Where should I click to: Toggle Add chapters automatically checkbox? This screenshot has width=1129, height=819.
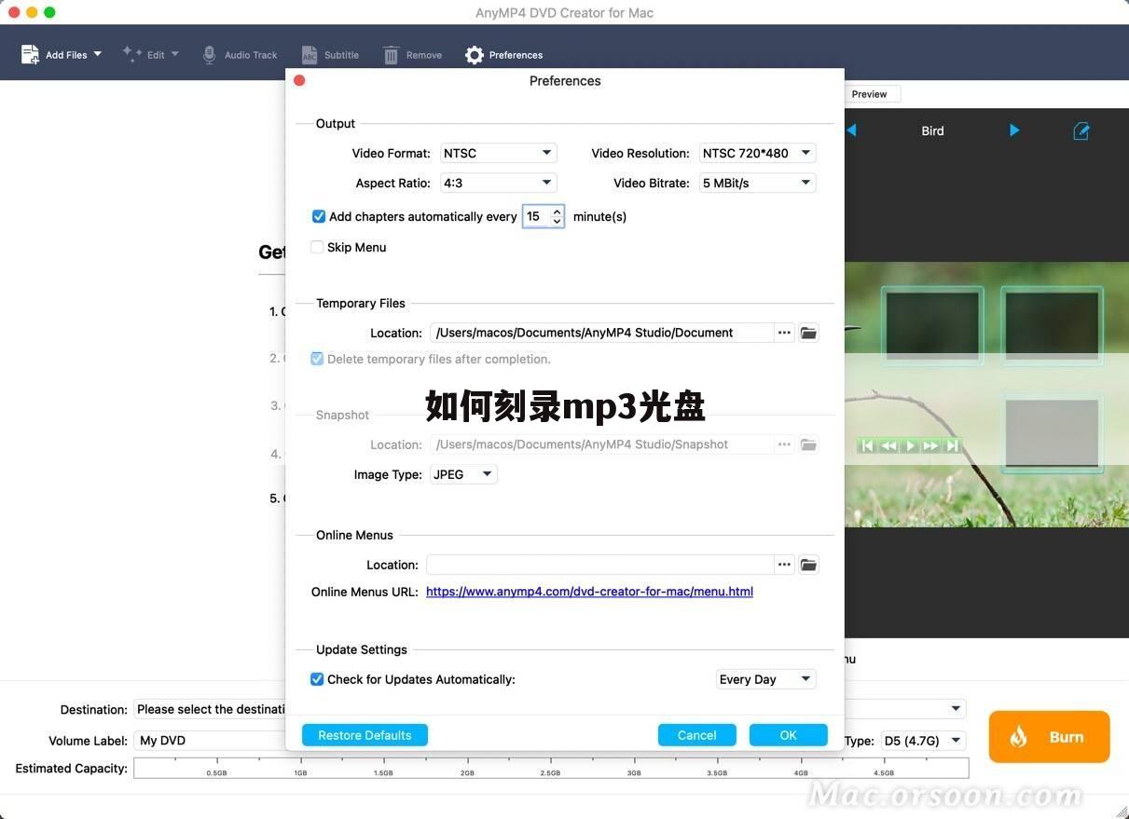click(x=318, y=216)
